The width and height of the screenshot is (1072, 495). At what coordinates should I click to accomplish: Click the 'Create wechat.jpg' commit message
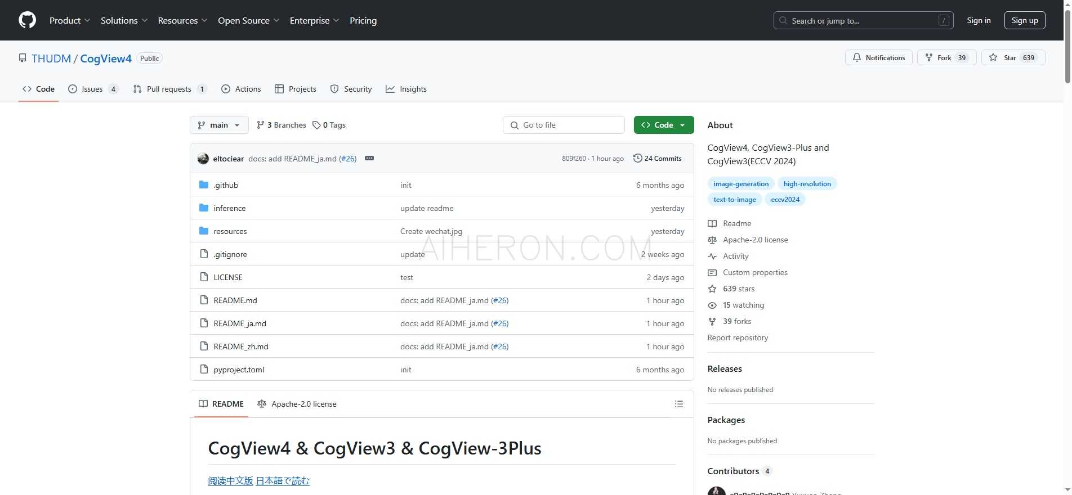pyautogui.click(x=431, y=231)
